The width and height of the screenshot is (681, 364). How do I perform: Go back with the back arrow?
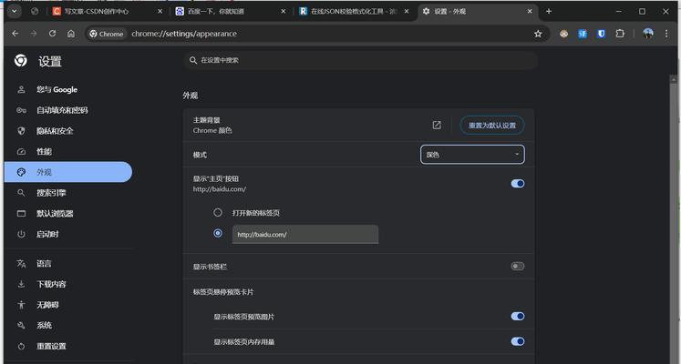15,34
